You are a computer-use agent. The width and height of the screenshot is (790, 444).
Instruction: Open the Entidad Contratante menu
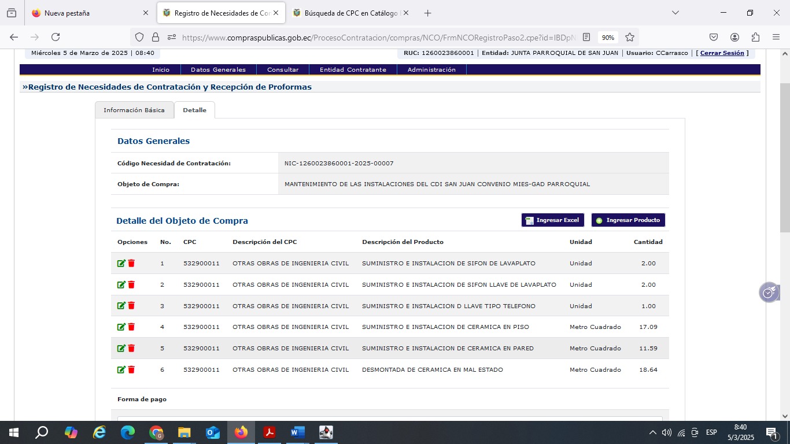tap(353, 69)
